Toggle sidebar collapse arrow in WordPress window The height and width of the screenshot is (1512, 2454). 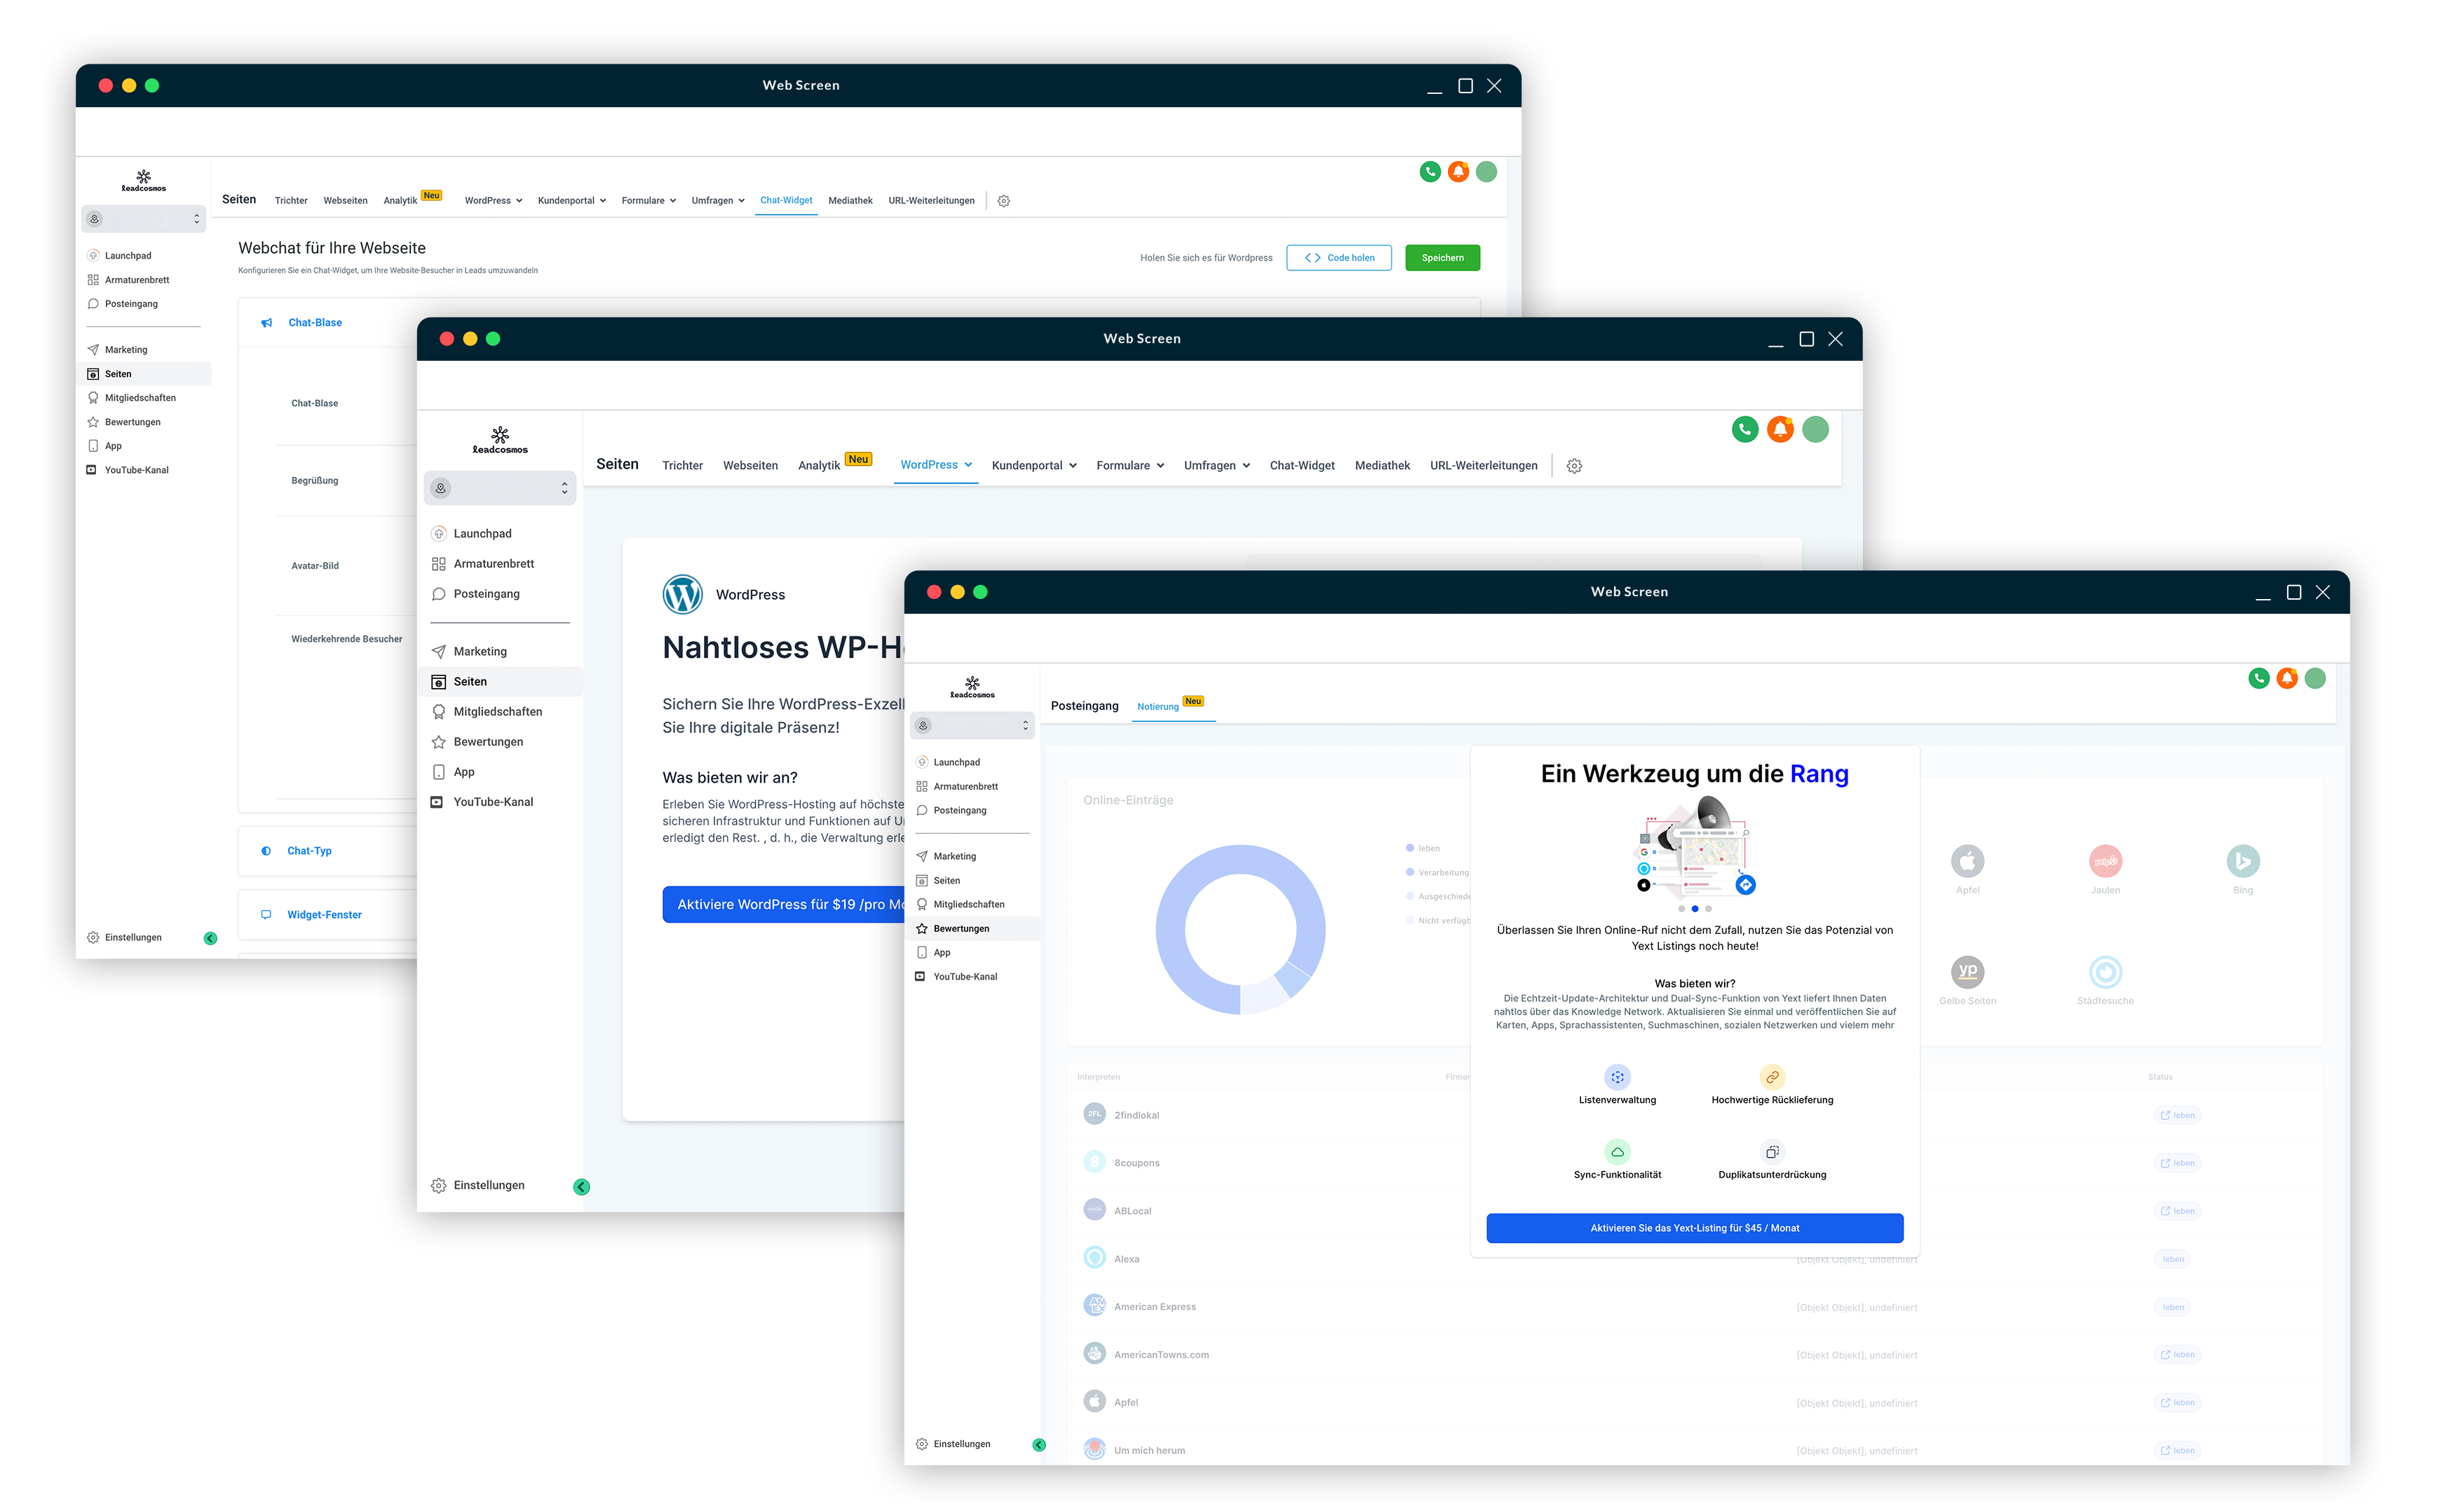pyautogui.click(x=581, y=1188)
